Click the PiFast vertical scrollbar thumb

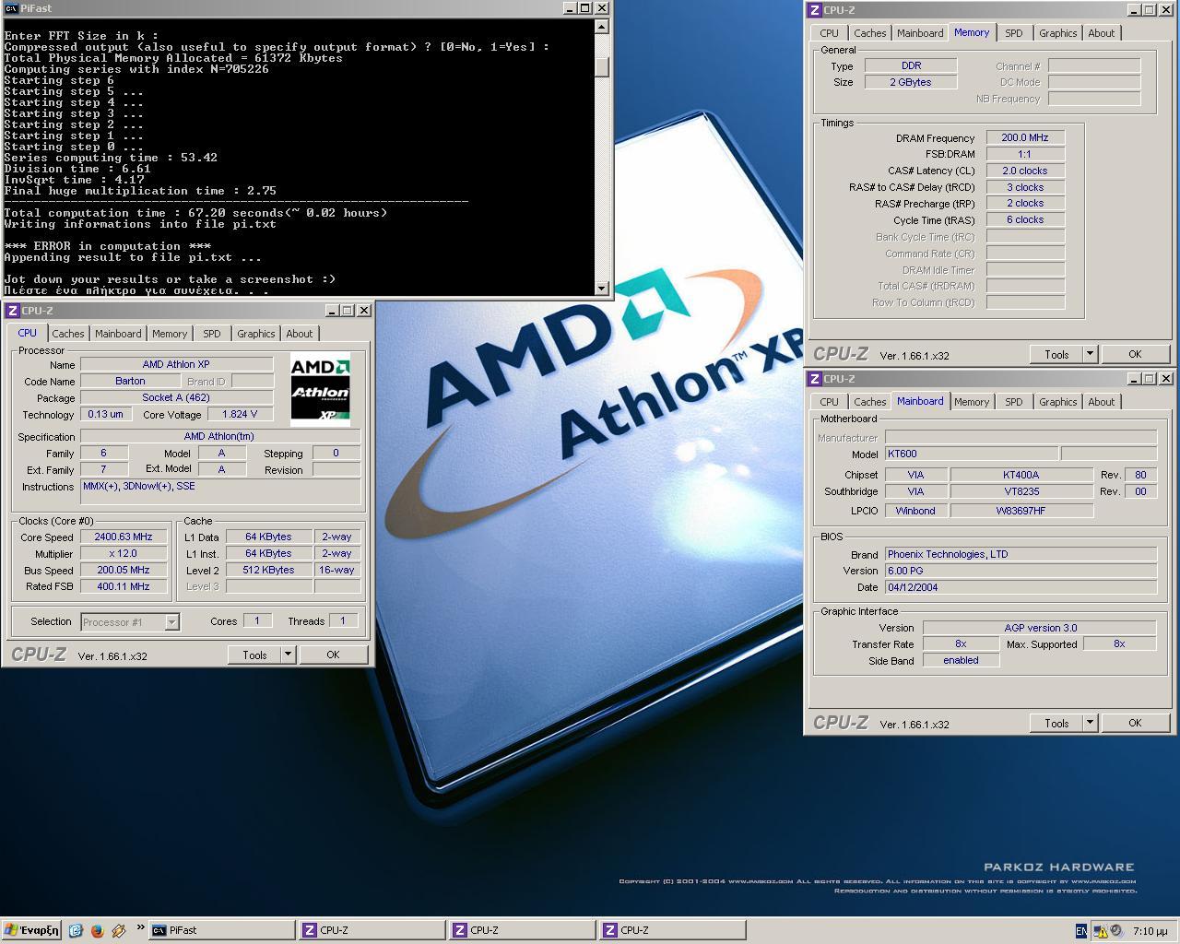[x=602, y=67]
